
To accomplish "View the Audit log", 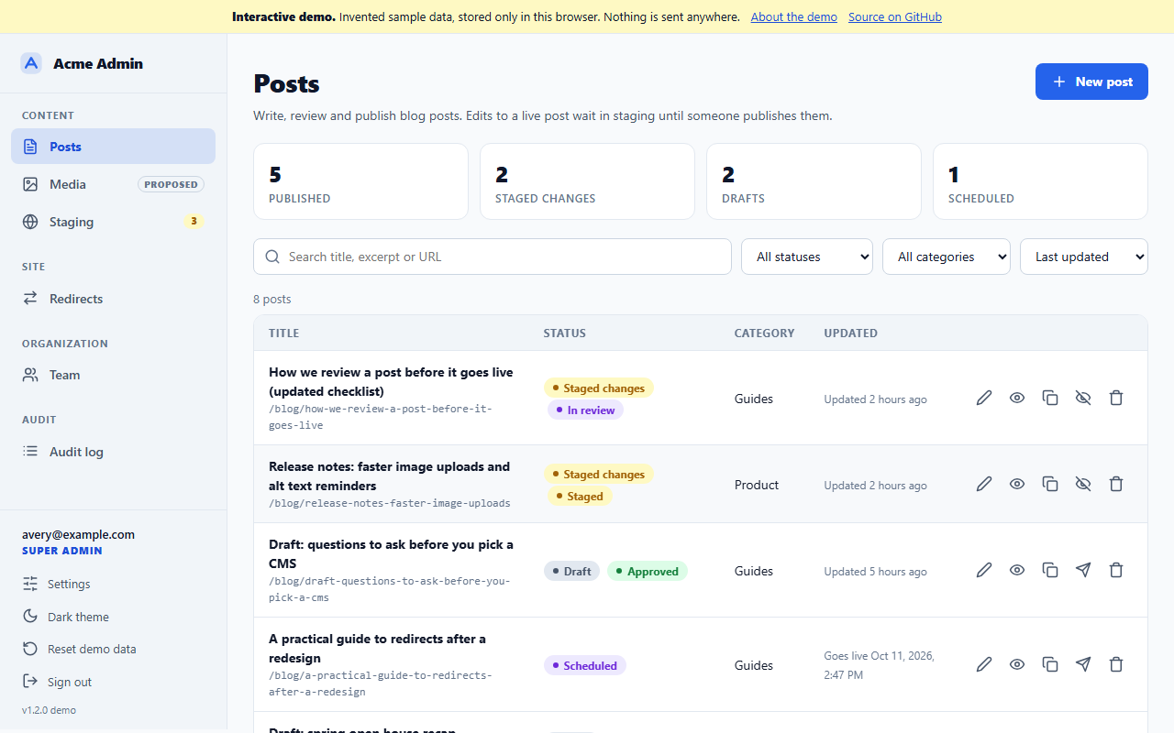I will pyautogui.click(x=114, y=452).
